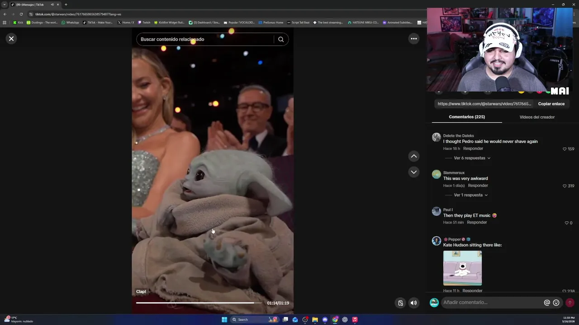Seek on the video progress bar
This screenshot has width=579, height=325.
click(x=199, y=303)
